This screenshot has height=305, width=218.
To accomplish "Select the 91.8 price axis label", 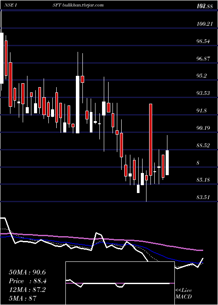I will pos(201,111).
